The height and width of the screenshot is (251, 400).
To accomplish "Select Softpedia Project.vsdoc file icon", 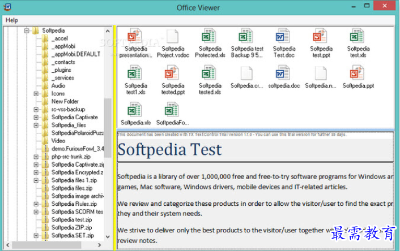I will pos(173,36).
